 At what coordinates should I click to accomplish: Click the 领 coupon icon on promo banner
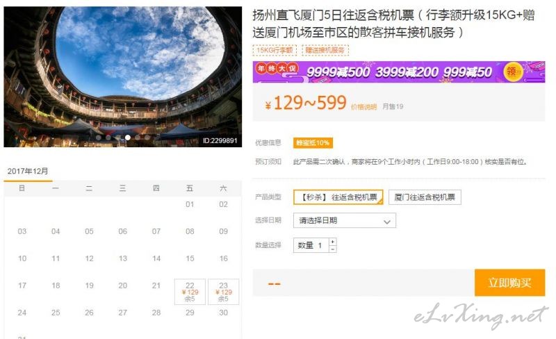(513, 72)
